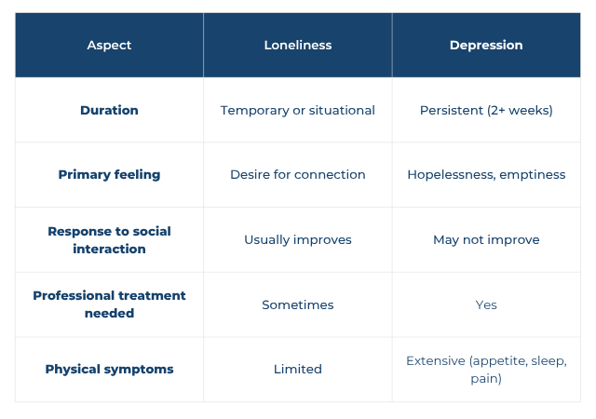Click the Primary feeling row label

[109, 174]
